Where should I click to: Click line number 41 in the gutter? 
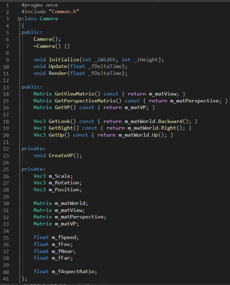point(6,279)
